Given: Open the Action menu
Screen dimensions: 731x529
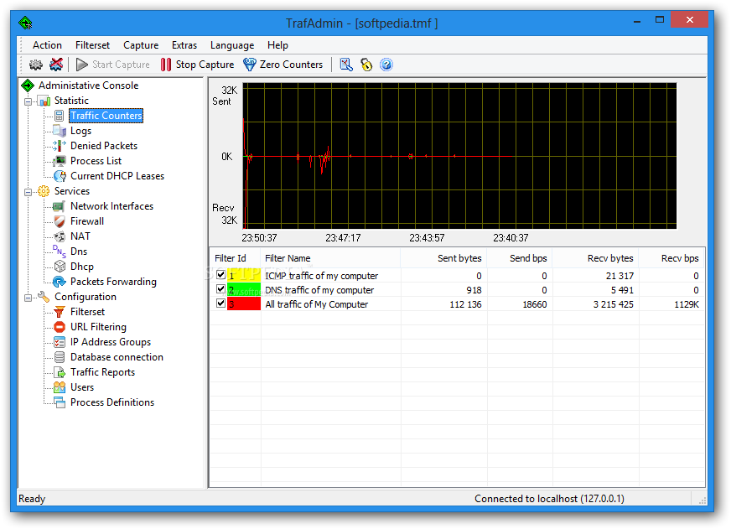Looking at the screenshot, I should (47, 45).
